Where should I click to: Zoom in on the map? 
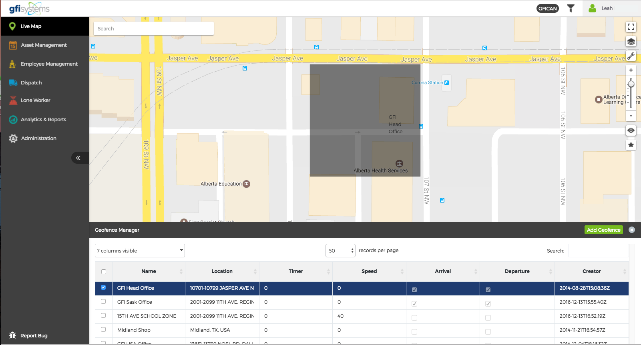pos(631,70)
